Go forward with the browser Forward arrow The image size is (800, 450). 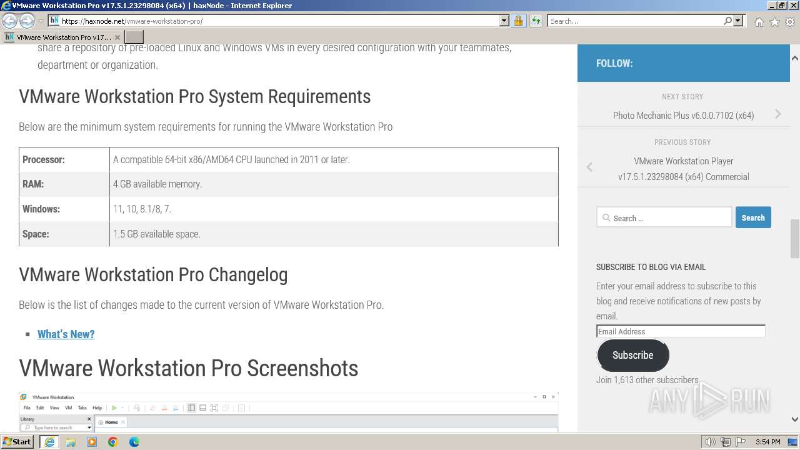[x=27, y=21]
